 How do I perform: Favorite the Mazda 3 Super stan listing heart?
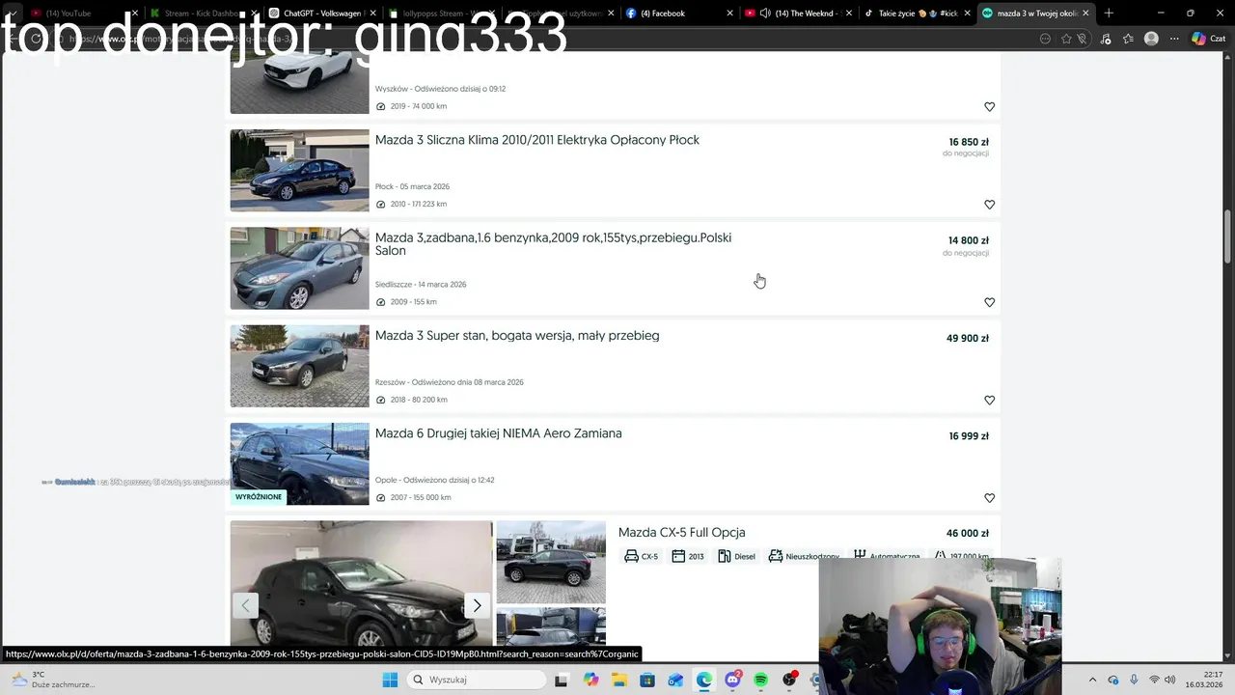pos(989,400)
